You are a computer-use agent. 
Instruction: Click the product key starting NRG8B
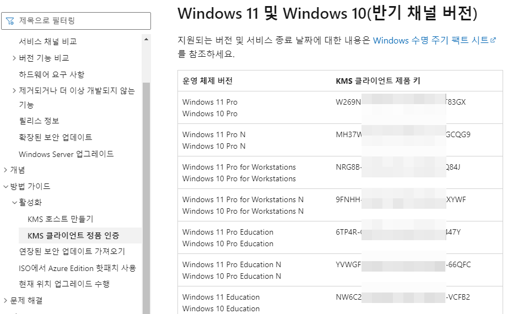point(398,167)
